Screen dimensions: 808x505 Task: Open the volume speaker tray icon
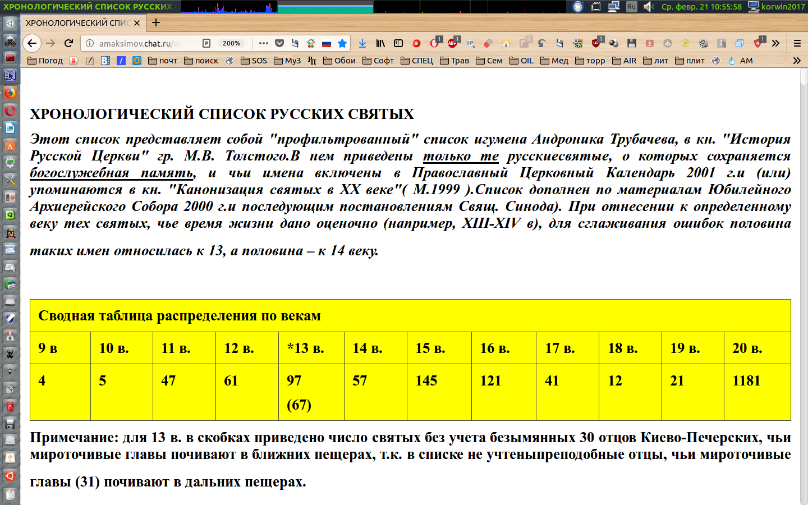click(x=649, y=6)
